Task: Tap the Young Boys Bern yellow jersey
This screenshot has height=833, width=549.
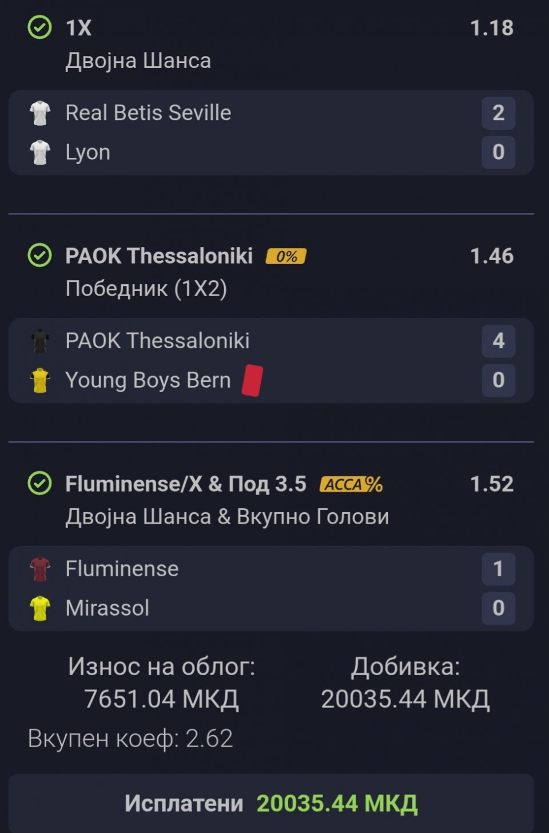Action: 40,380
